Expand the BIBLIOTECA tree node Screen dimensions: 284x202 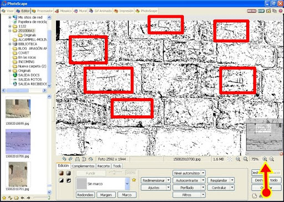coord(10,44)
